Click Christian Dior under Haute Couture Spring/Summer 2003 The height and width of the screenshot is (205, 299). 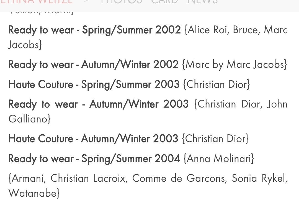216,84
